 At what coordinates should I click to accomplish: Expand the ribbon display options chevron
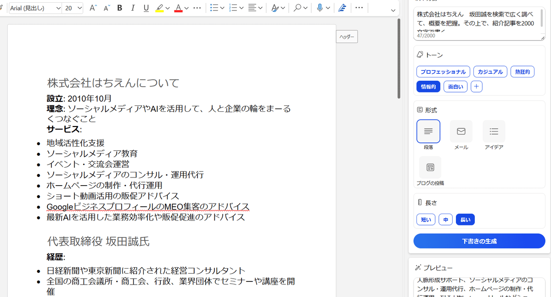(393, 10)
